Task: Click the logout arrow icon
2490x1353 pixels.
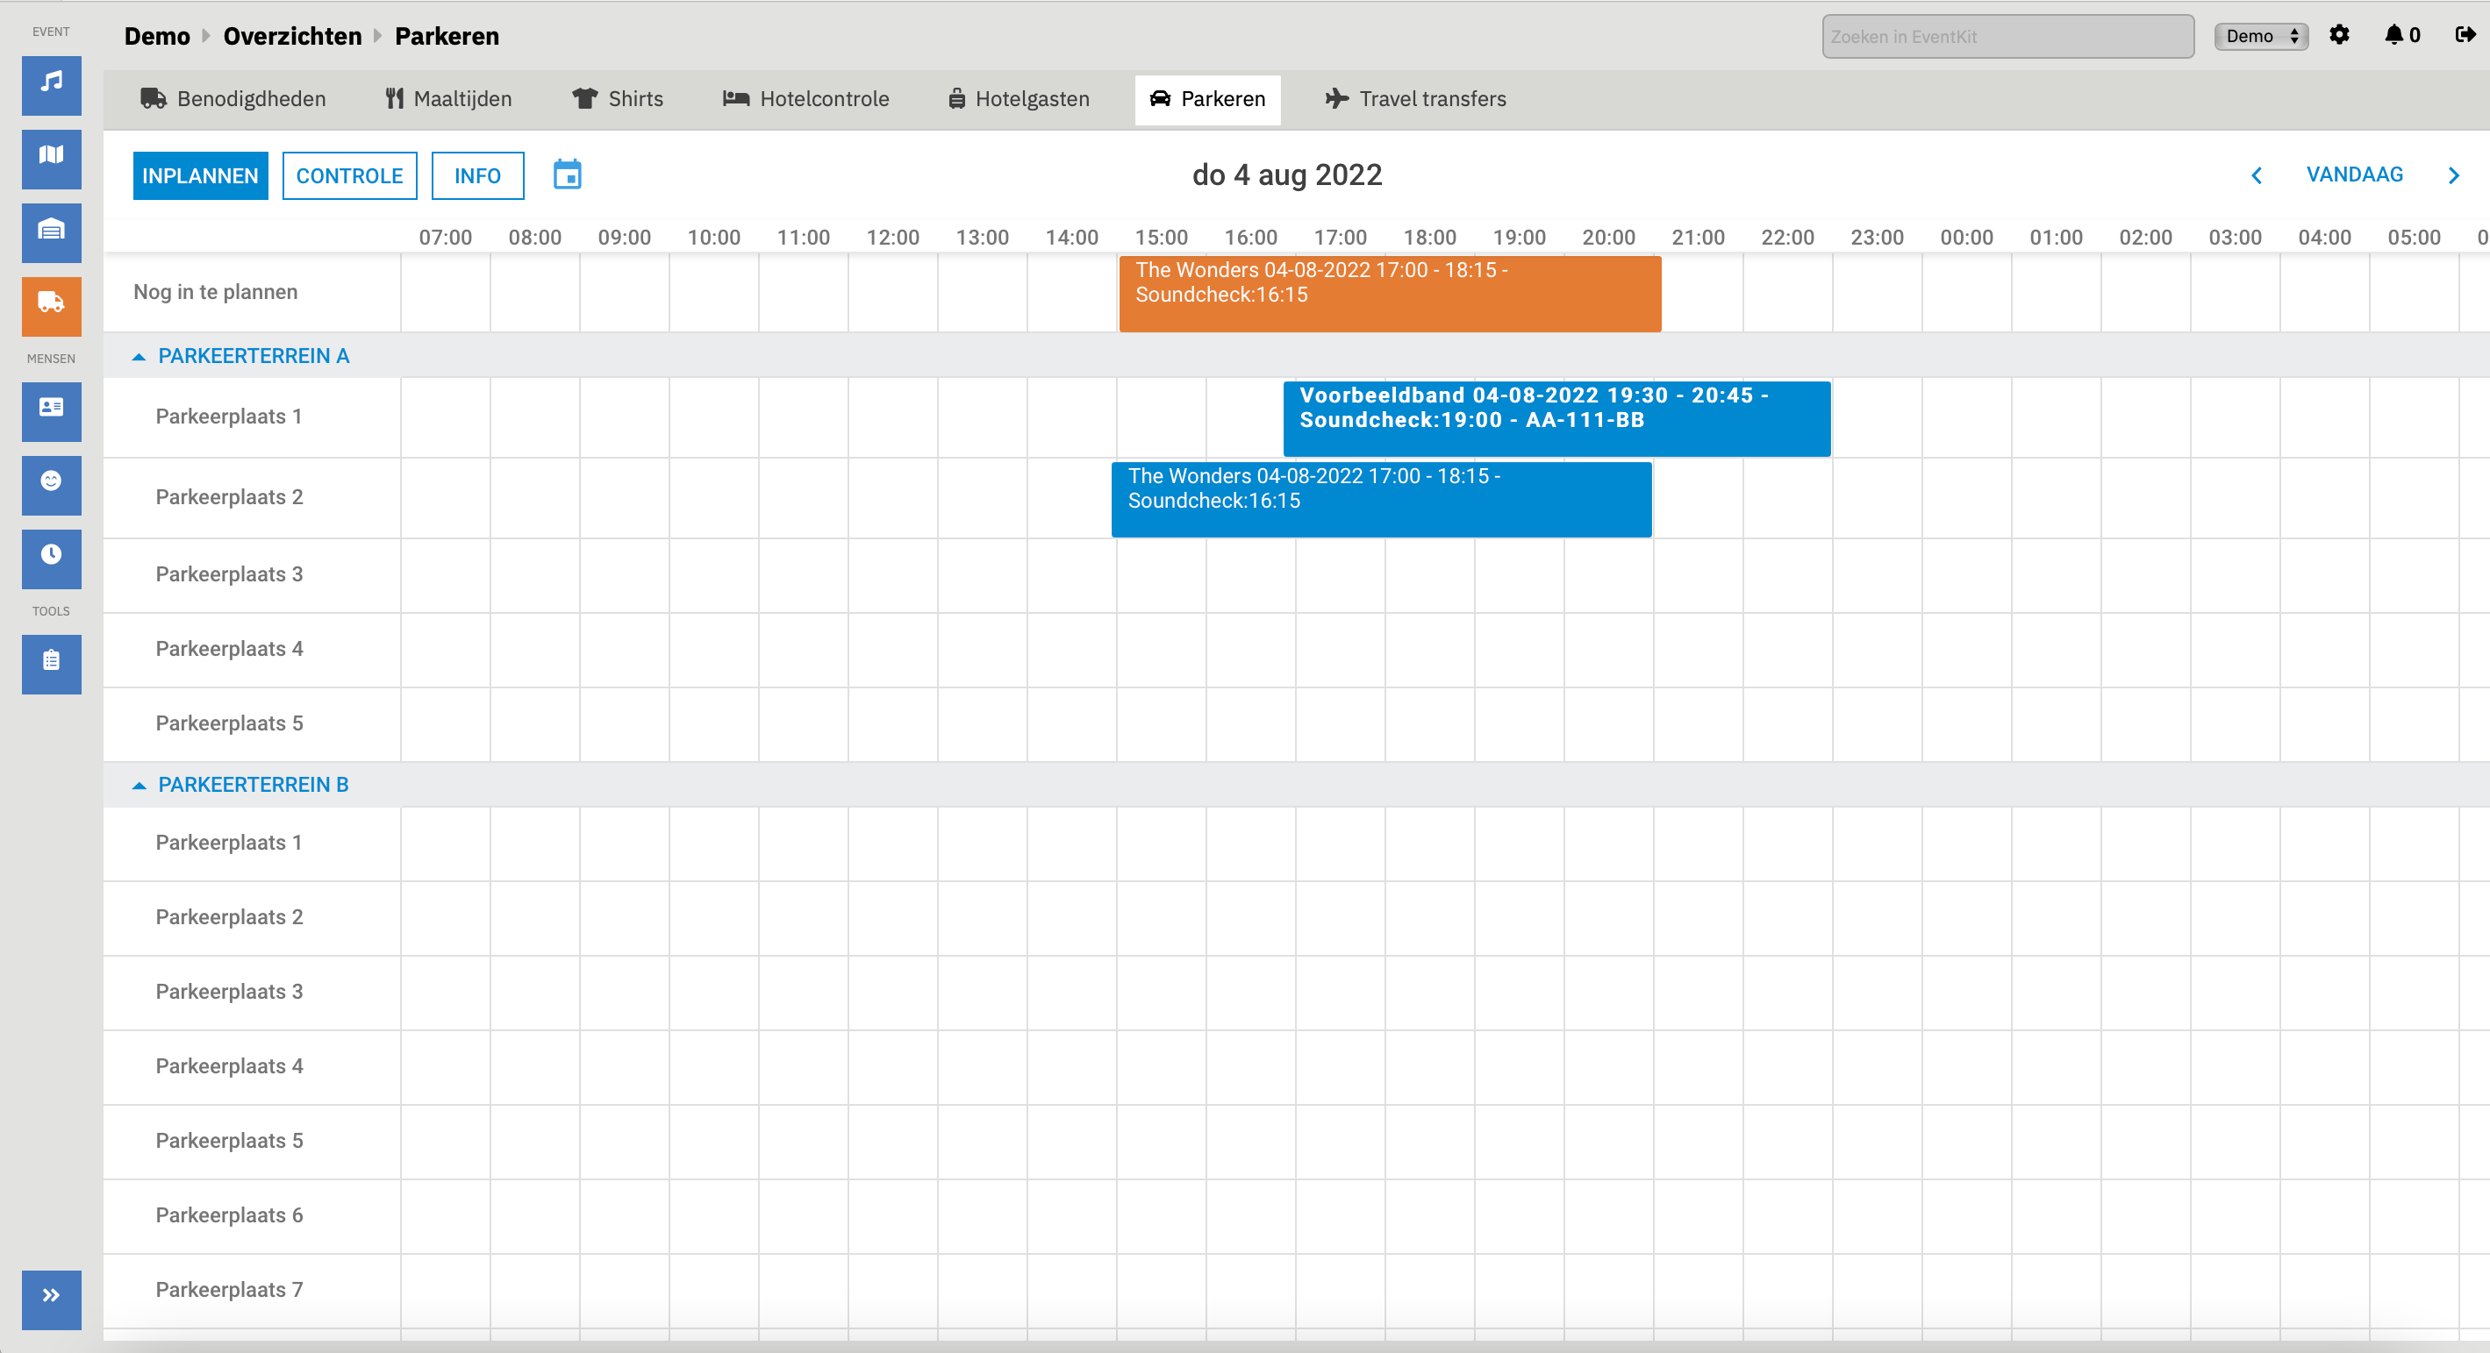Action: coord(2464,36)
